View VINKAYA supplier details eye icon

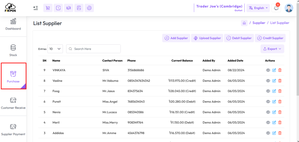click(x=268, y=70)
